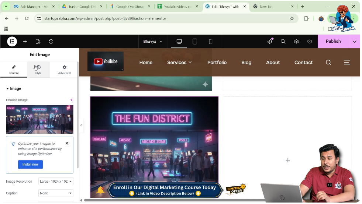Viewport: 362px width, 204px height.
Task: Open the tab search dropdown arrow
Action: point(6,7)
